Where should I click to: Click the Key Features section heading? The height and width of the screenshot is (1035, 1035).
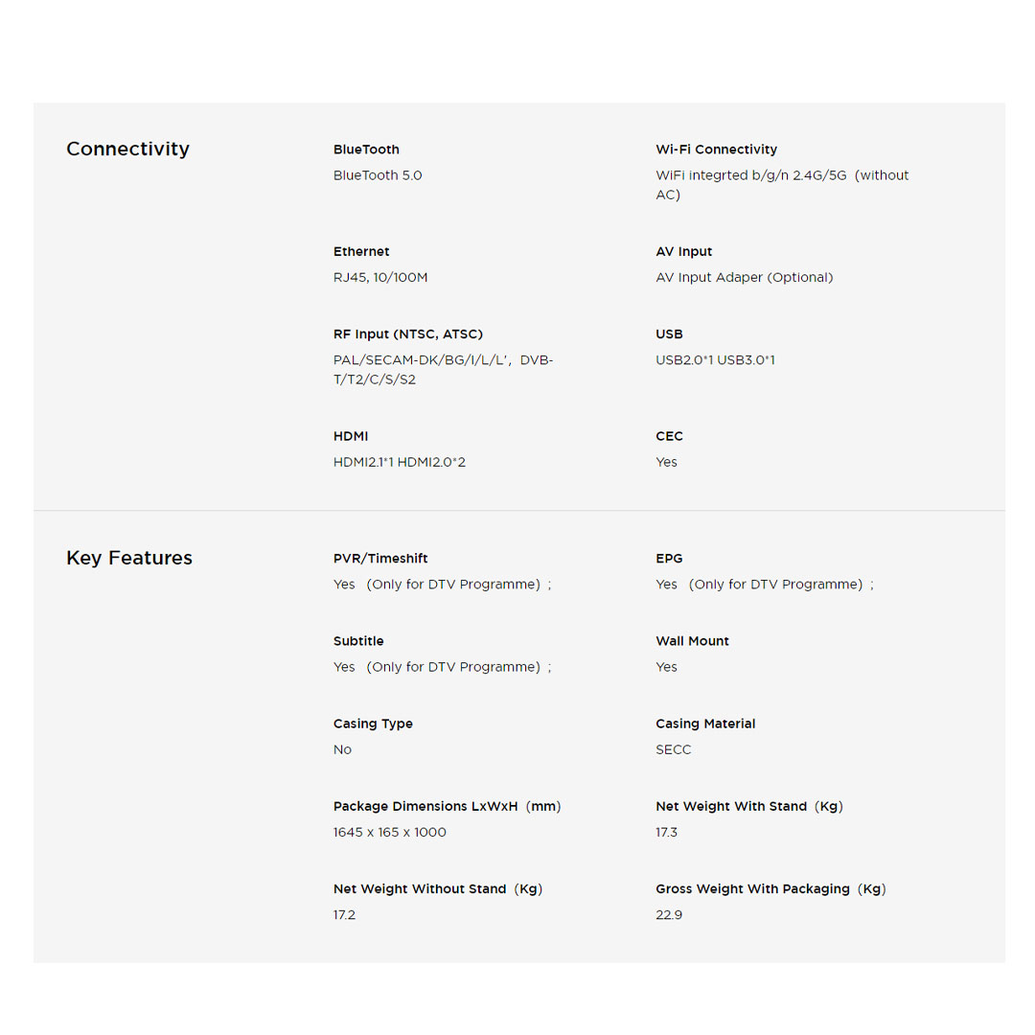tap(129, 558)
